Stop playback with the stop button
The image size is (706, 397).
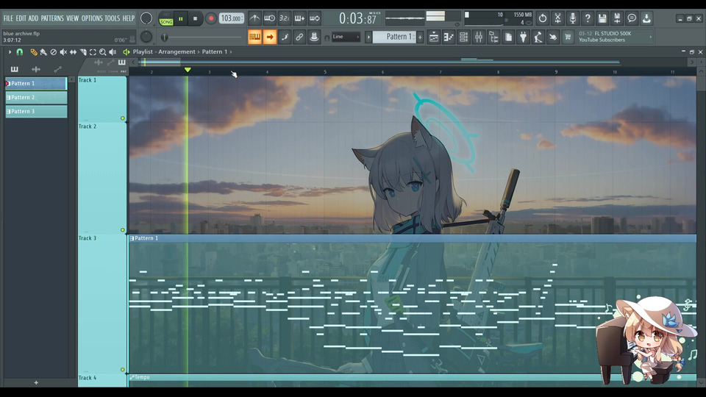point(196,18)
